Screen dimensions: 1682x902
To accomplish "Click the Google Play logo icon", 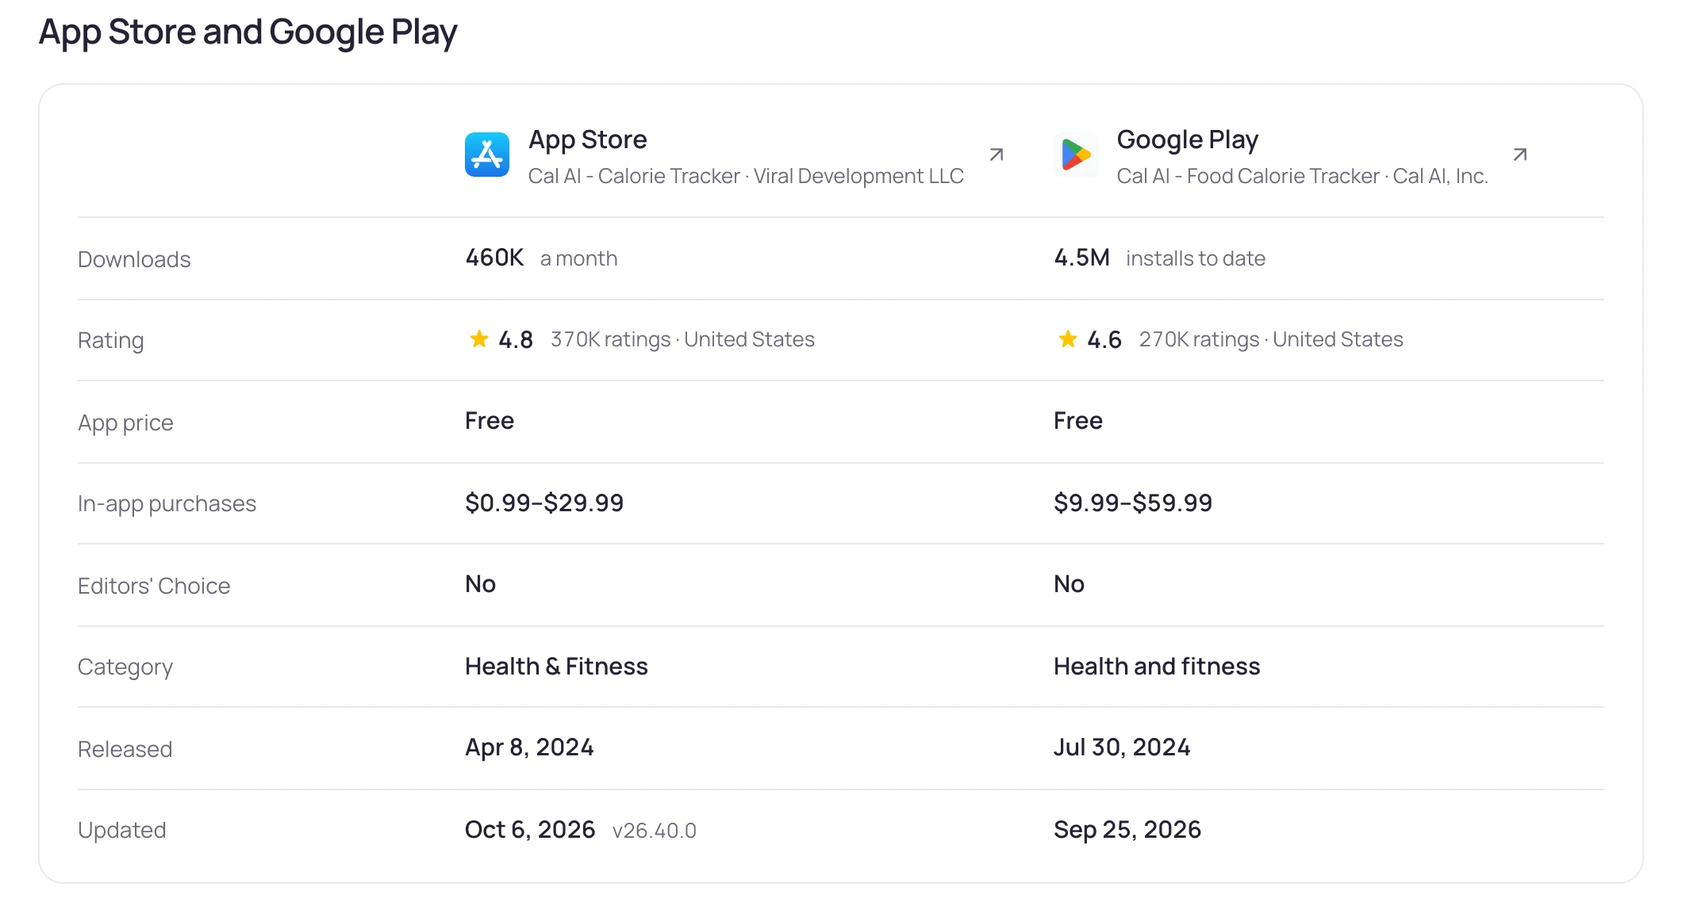I will [x=1076, y=155].
